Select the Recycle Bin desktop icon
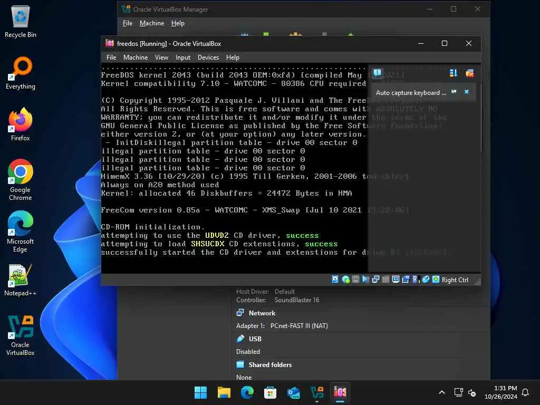 [21, 22]
